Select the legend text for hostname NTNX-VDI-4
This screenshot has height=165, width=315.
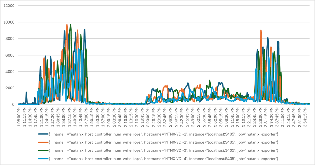[163, 159]
